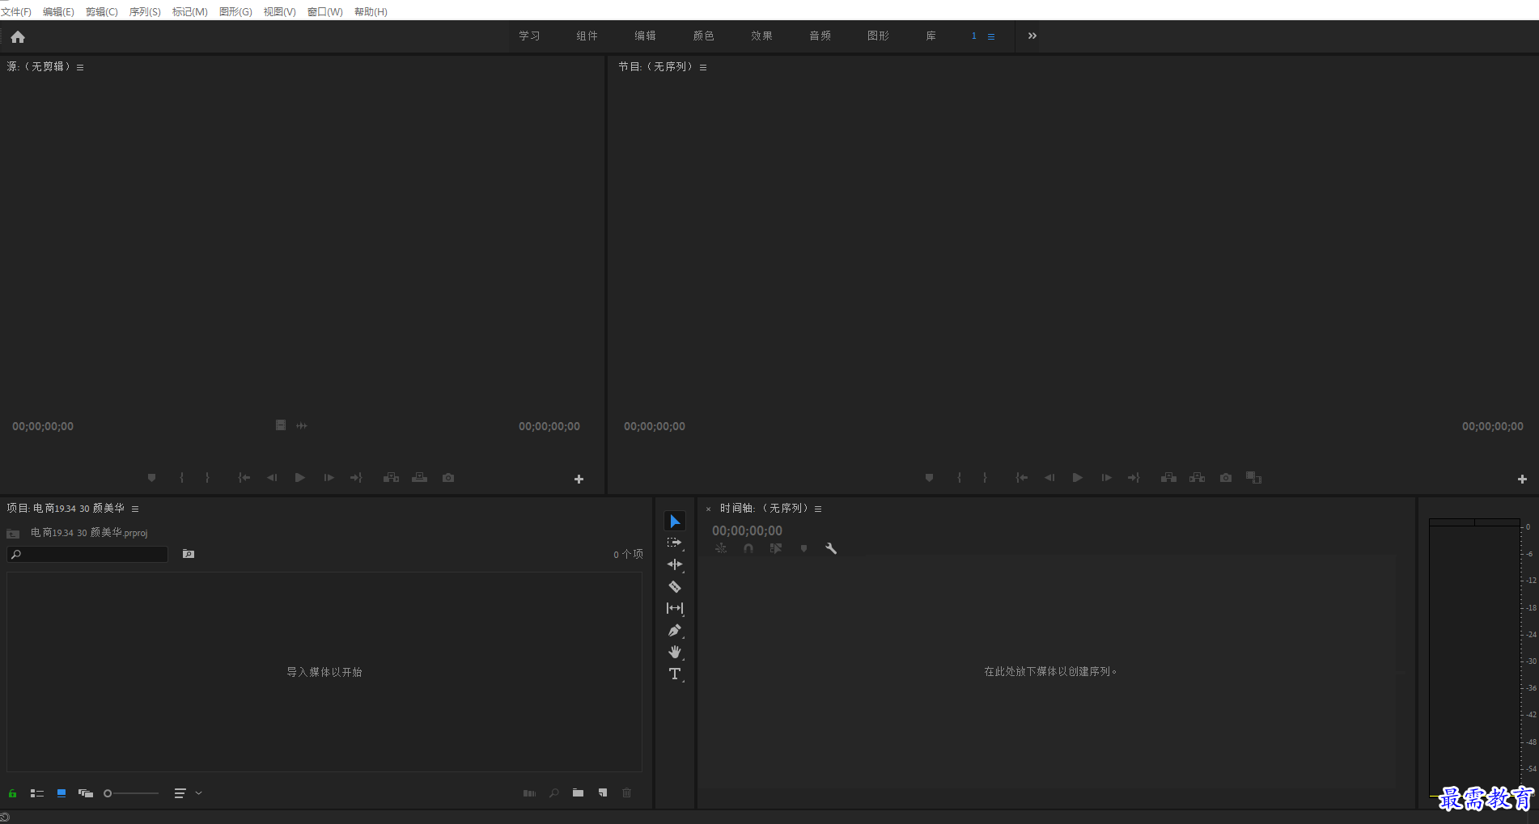Open the sort icons dropdown
The height and width of the screenshot is (824, 1539).
[x=187, y=793]
